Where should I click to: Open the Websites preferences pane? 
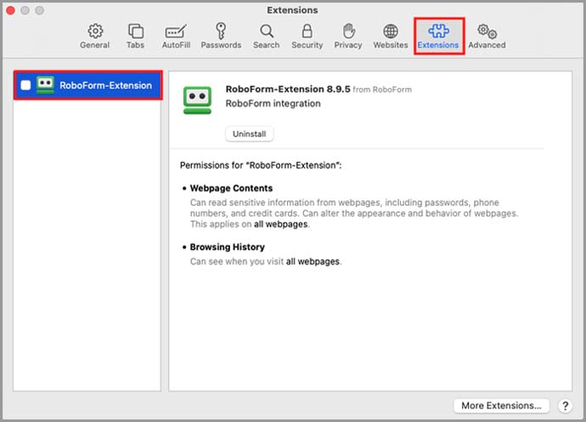pos(391,37)
